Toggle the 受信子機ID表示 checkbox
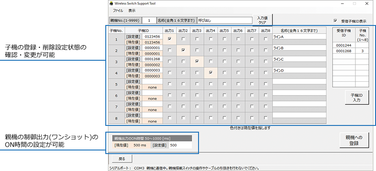 tap(336, 21)
